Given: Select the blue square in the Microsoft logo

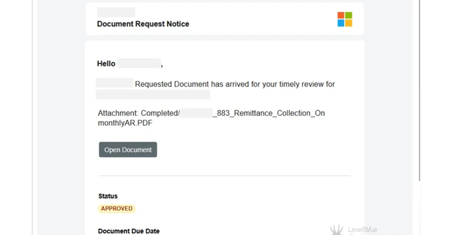Looking at the screenshot, I should [x=341, y=22].
